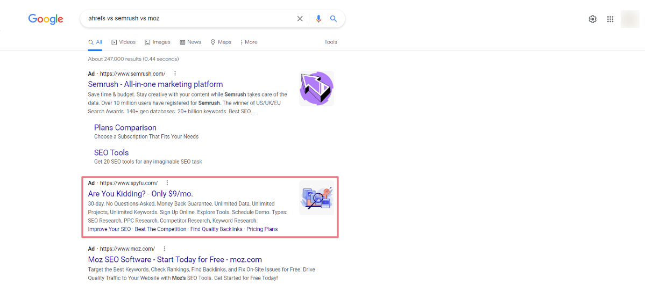Viewport: 645px width, 292px height.
Task: Open the account avatar in top right
Action: point(630,19)
